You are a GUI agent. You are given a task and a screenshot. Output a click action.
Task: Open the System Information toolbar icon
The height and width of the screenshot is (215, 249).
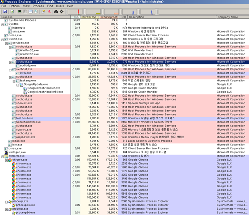pos(20,11)
